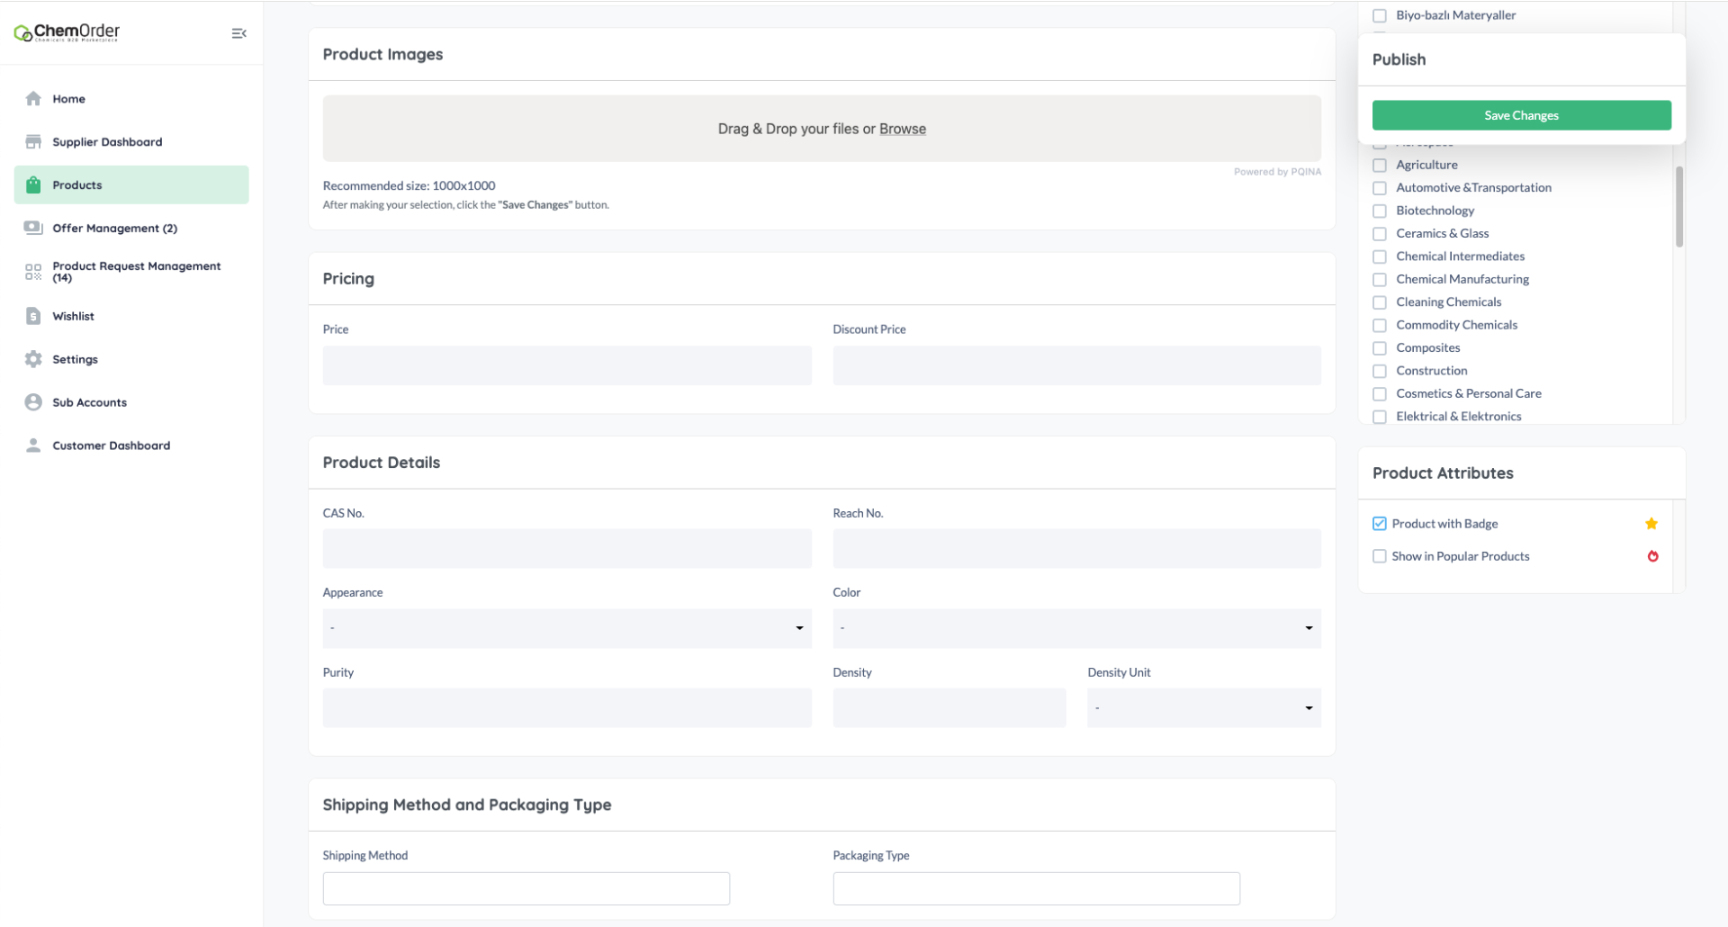Click the Sub Accounts person icon
Viewport: 1728px width, 927px height.
[x=33, y=402]
